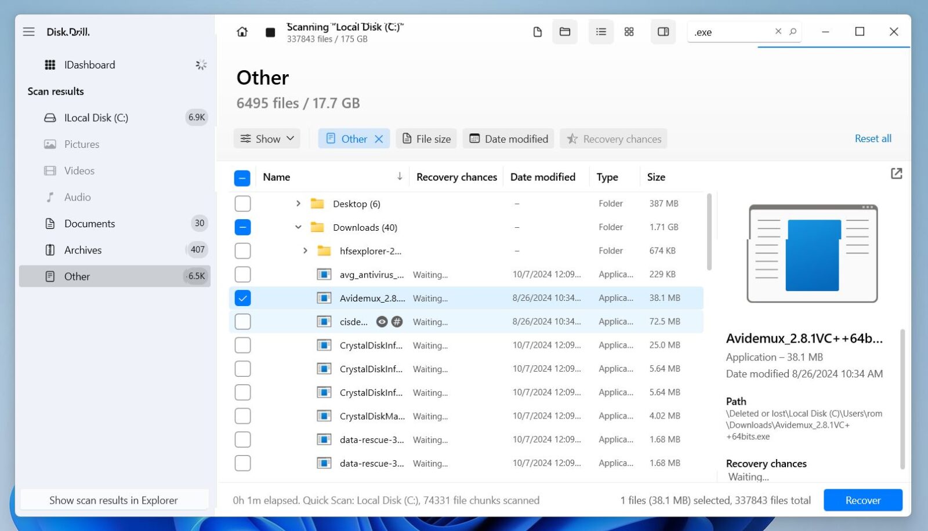Collapse the Downloads folder

pos(298,227)
